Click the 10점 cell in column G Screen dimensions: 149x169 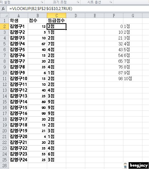point(133,79)
